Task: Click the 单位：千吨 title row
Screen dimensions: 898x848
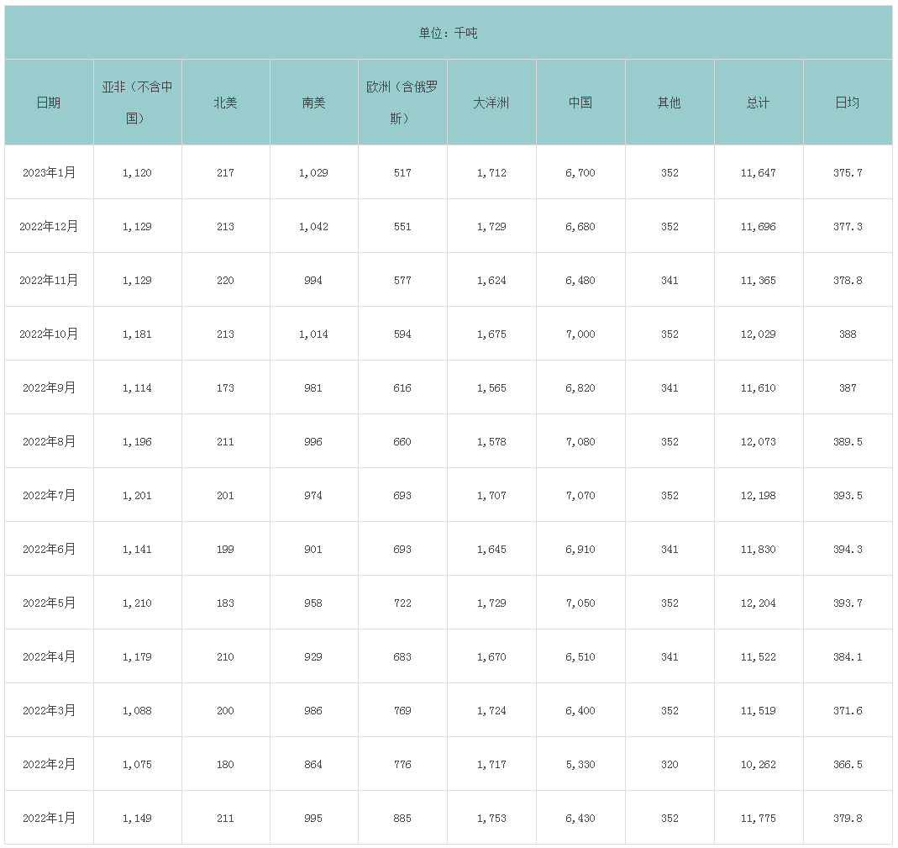Action: (x=449, y=34)
